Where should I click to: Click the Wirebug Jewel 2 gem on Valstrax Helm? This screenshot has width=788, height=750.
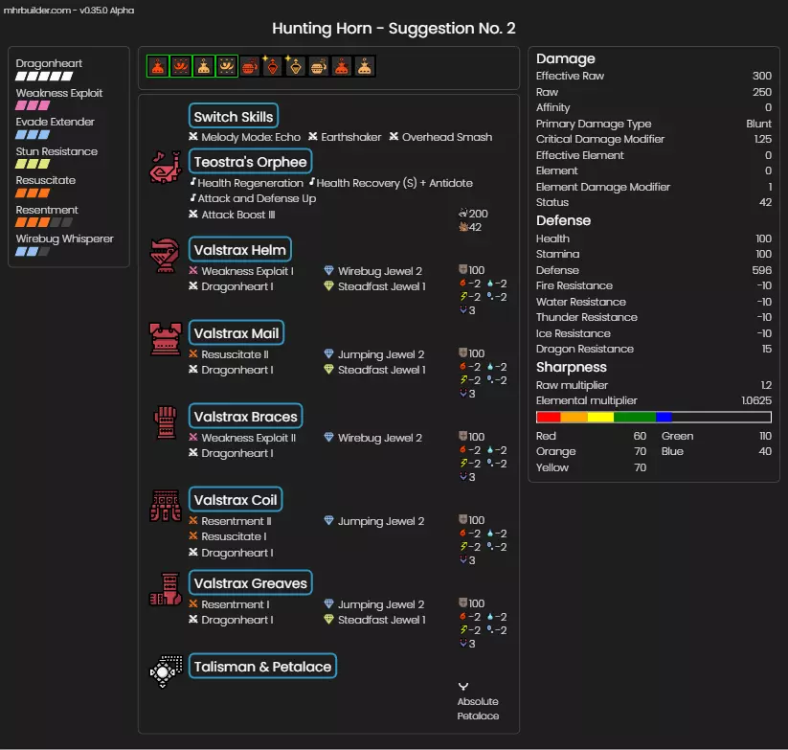328,270
